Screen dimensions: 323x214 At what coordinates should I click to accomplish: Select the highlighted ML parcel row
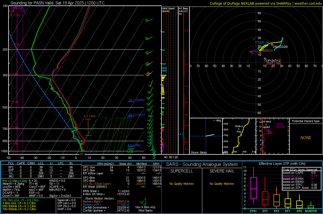click(x=41, y=173)
